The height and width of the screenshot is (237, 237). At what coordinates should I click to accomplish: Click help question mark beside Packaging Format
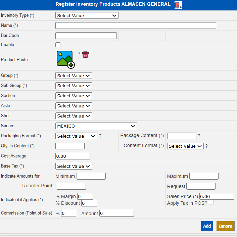[100, 136]
